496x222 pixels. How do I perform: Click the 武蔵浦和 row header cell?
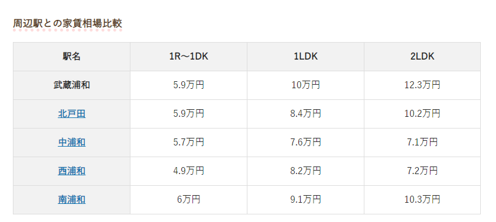[71, 85]
